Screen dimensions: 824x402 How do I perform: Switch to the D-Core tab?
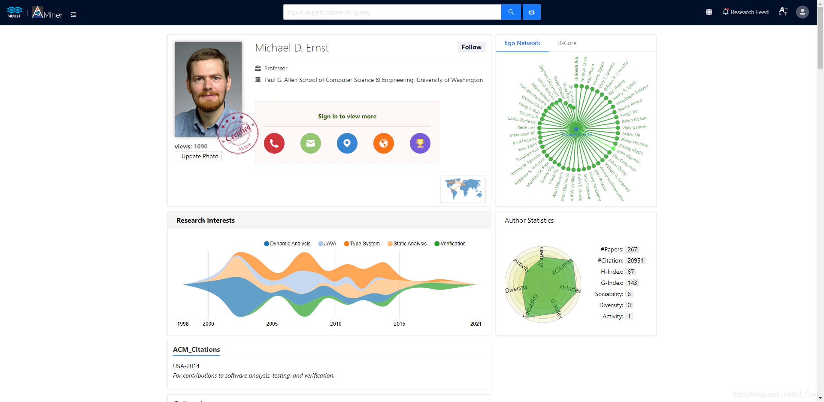click(566, 43)
